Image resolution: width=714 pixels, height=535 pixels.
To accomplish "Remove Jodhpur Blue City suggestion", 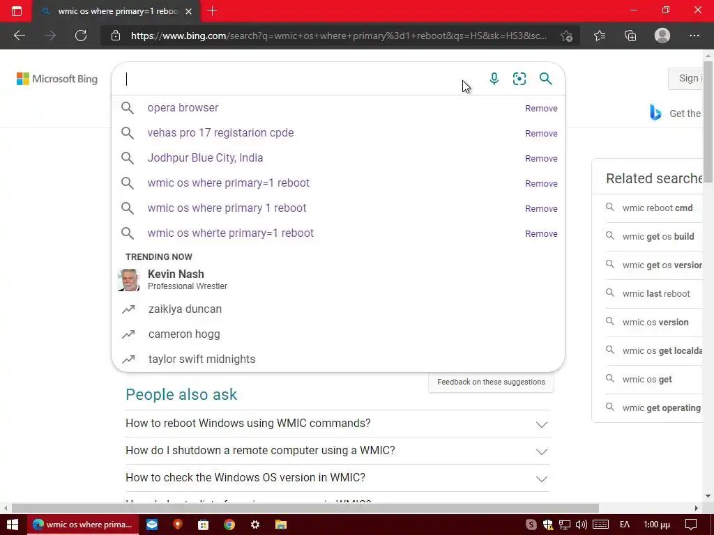I will (541, 158).
